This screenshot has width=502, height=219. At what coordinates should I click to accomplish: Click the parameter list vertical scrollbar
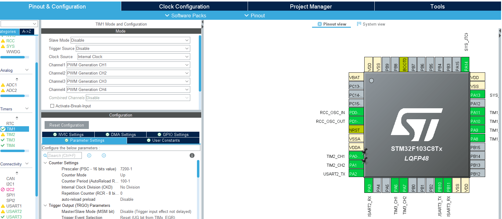click(198, 169)
